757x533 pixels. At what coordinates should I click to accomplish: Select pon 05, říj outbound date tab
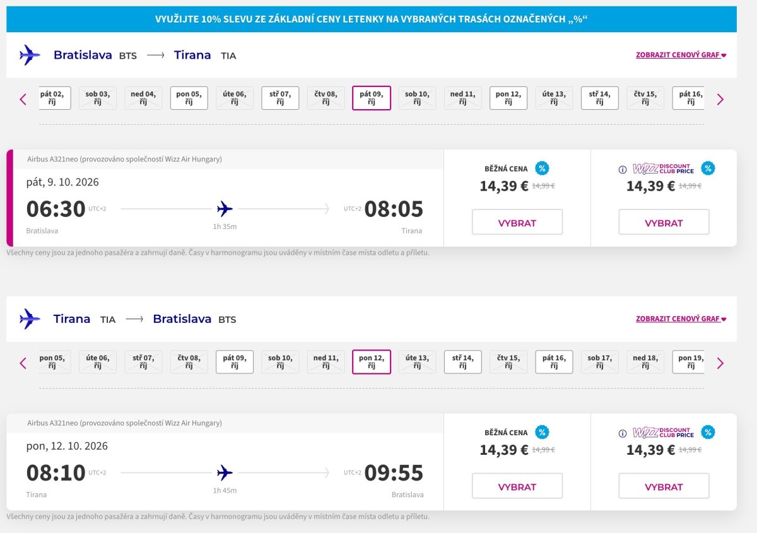189,98
